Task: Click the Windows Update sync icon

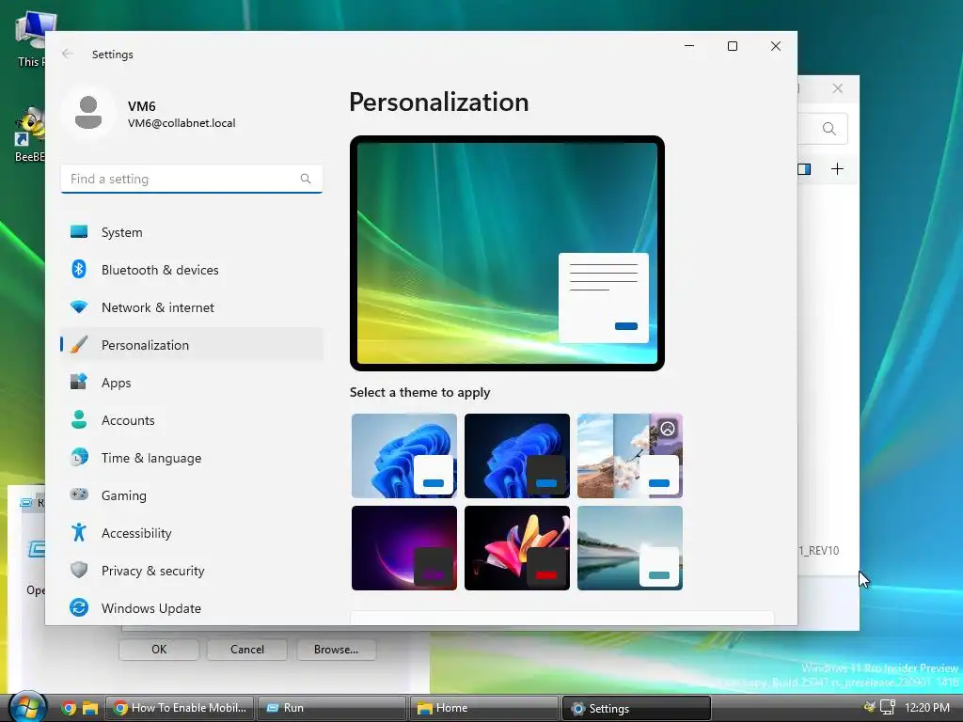Action: (x=79, y=607)
